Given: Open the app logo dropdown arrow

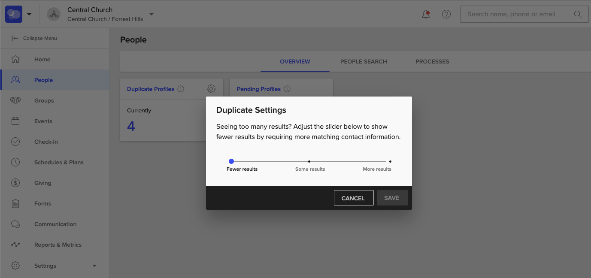Looking at the screenshot, I should pos(29,14).
